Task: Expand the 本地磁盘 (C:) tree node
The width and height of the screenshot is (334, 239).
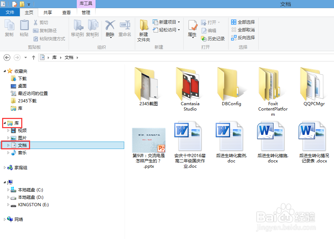Action: (x=8, y=190)
